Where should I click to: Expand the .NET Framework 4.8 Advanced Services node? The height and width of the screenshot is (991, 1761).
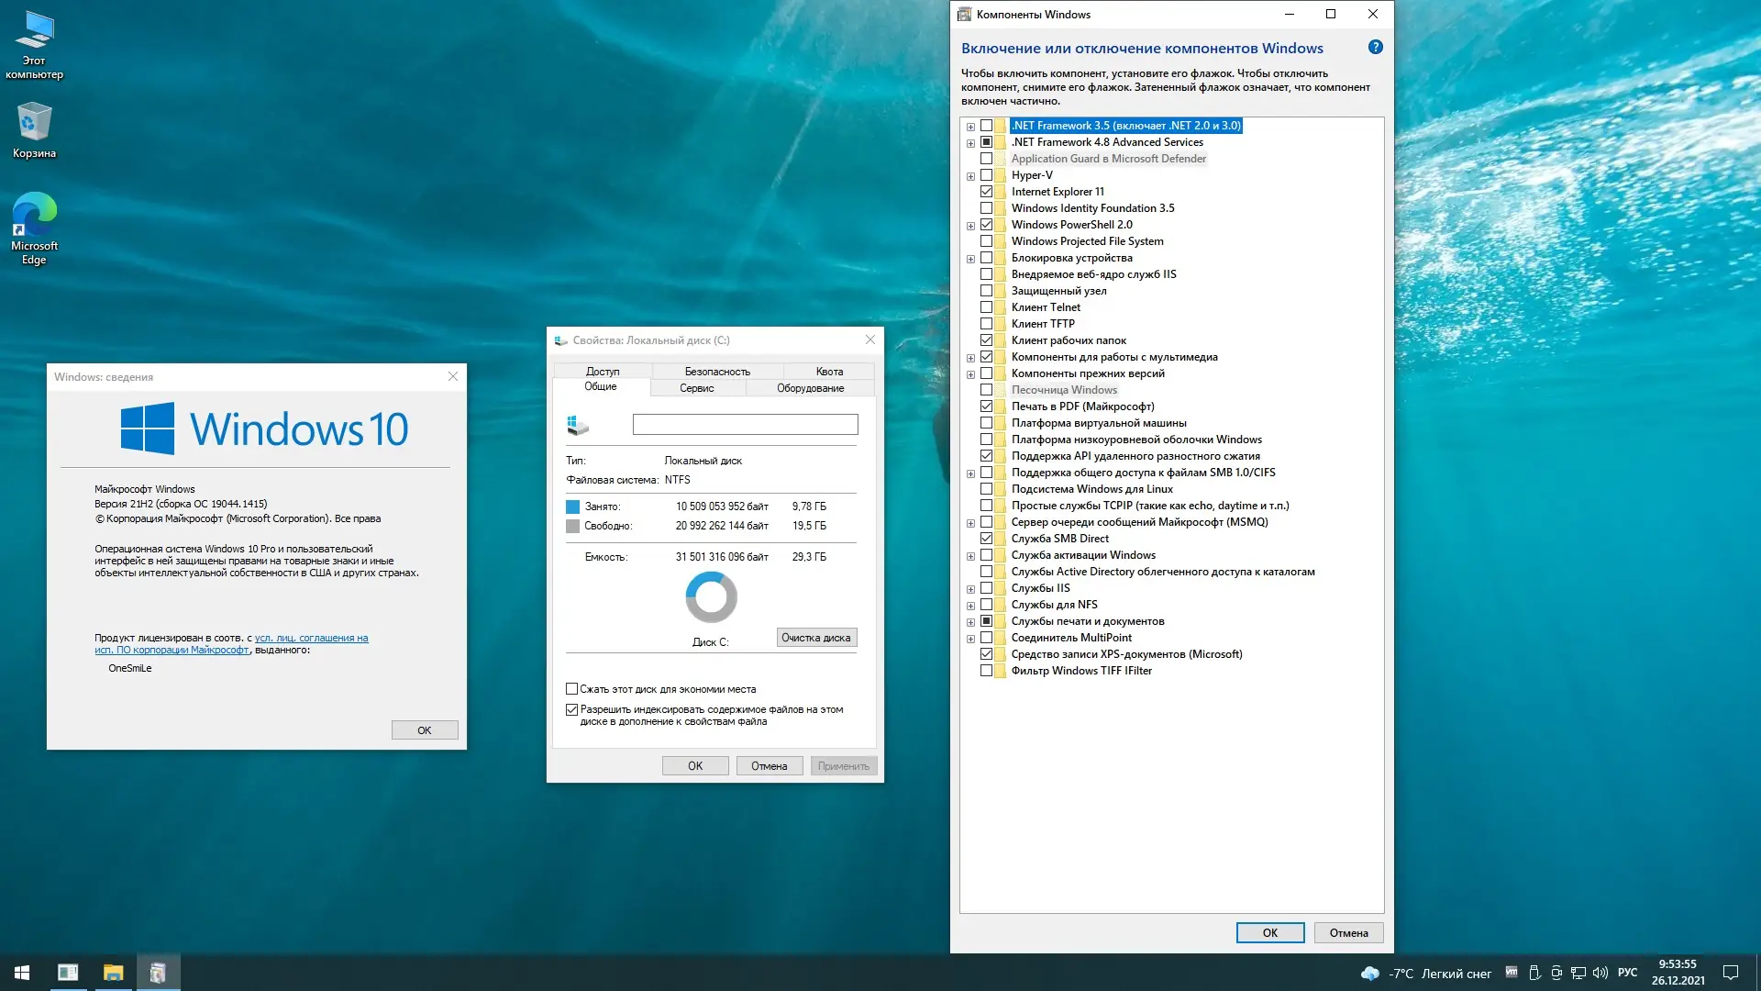[970, 143]
